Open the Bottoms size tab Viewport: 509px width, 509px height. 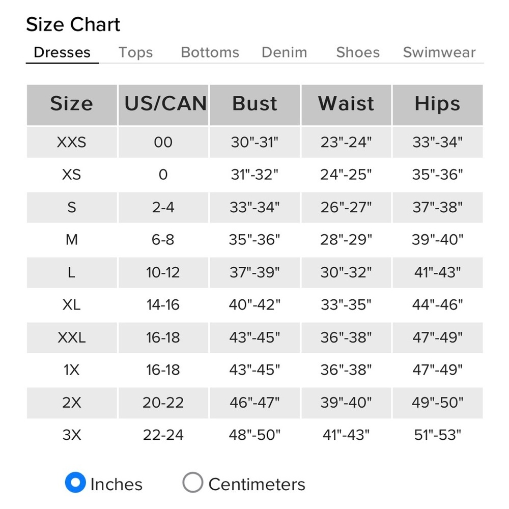click(210, 52)
